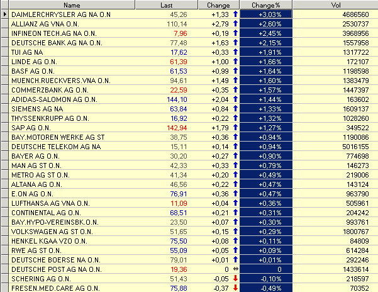Click the red down arrow in SCHERING row
The width and height of the screenshot is (378, 292).
point(235,279)
